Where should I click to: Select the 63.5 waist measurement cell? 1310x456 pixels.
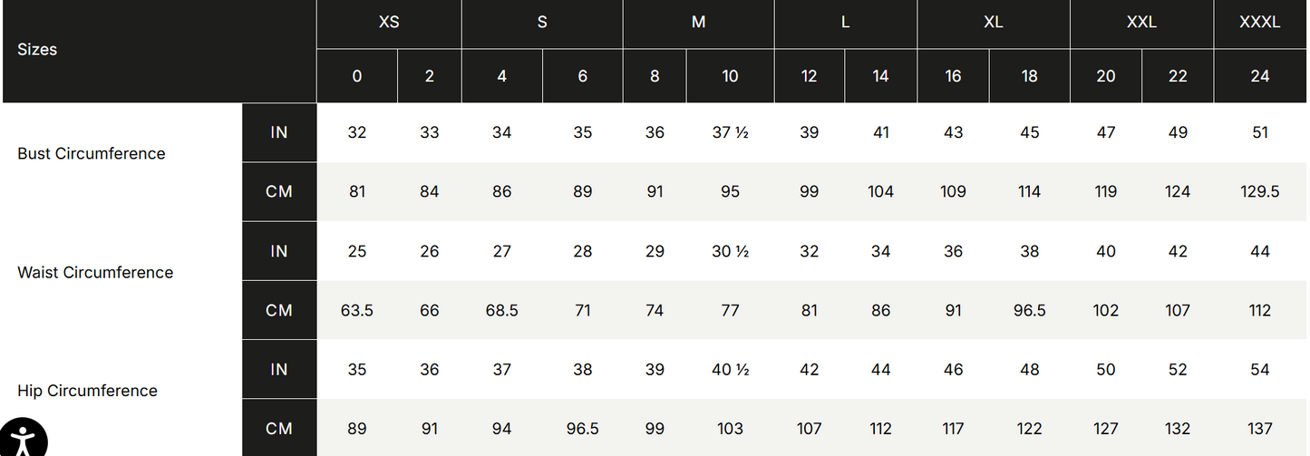(357, 310)
